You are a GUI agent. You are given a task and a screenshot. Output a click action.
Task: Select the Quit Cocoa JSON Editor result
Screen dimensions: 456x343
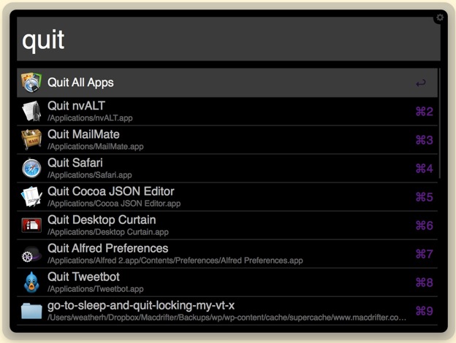(227, 196)
